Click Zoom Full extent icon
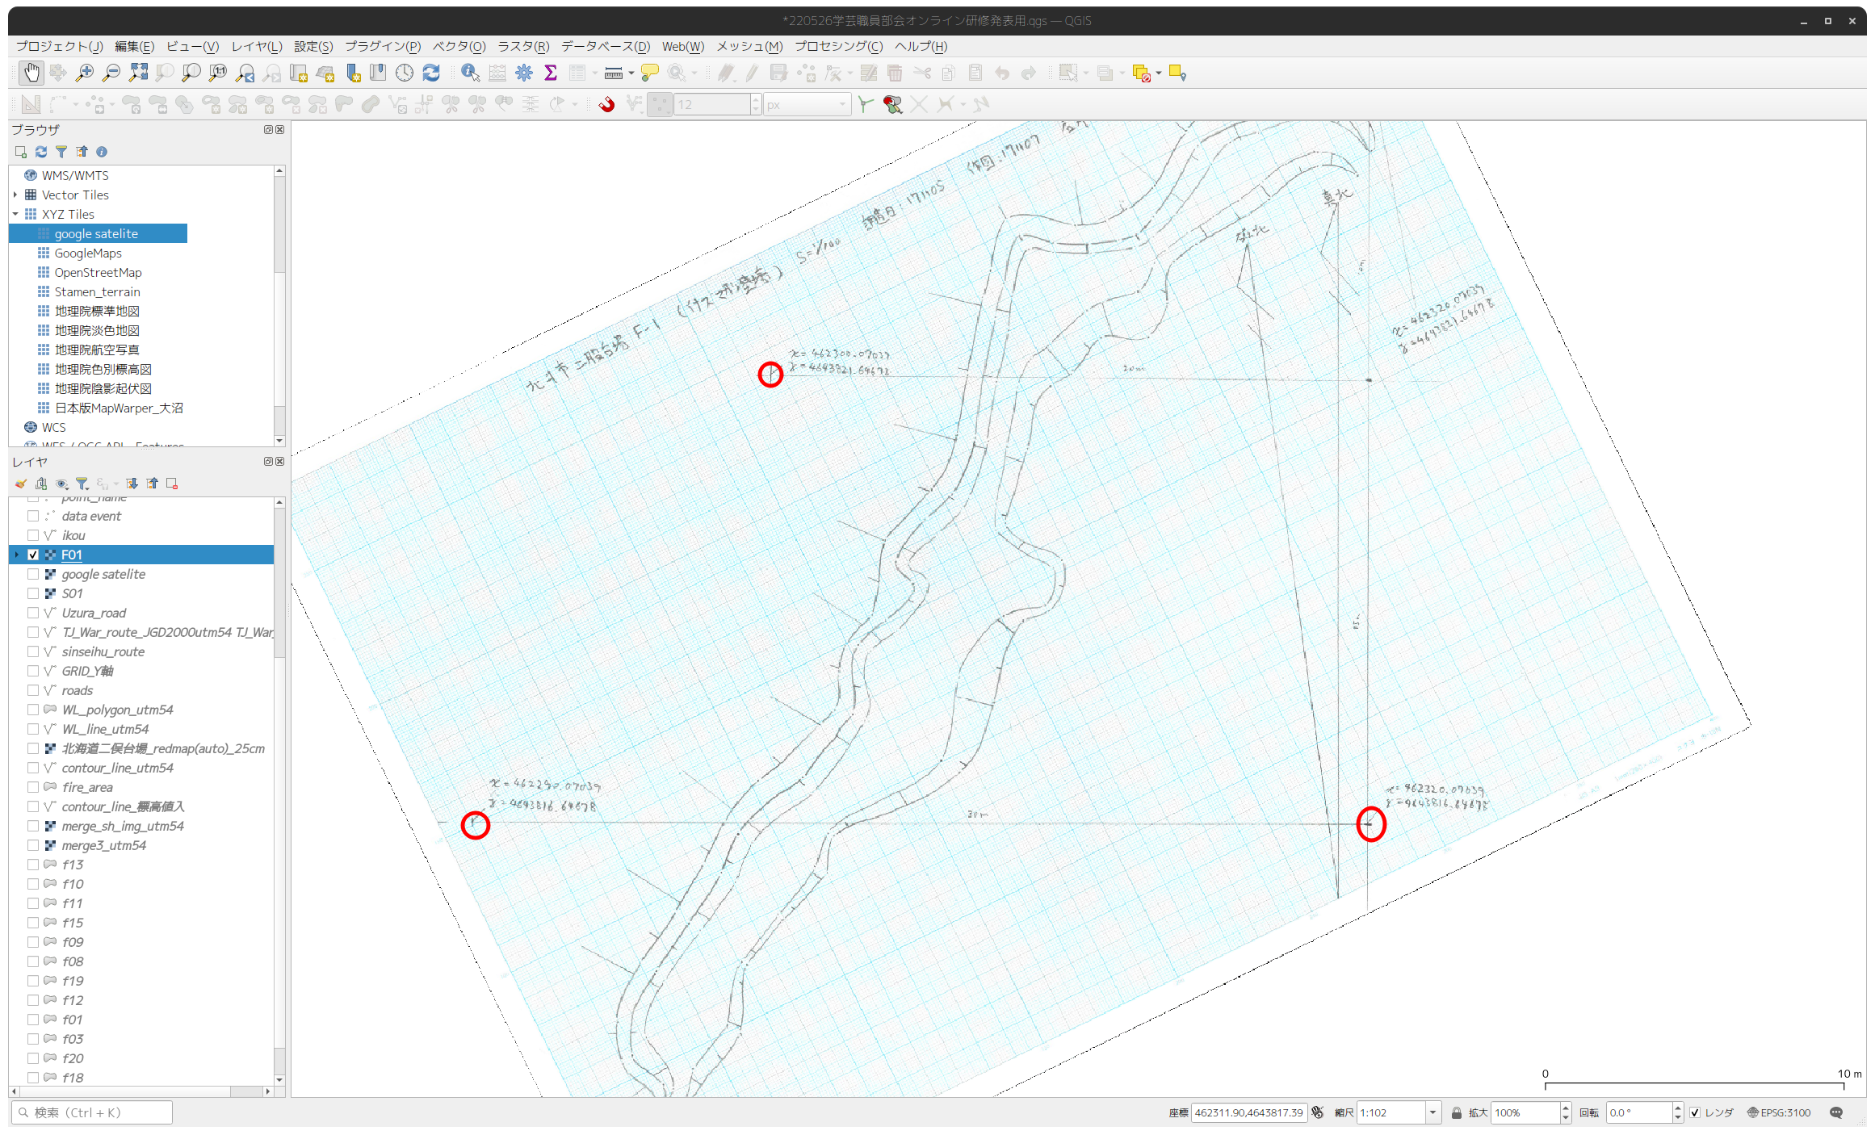The width and height of the screenshot is (1875, 1135). 138,73
